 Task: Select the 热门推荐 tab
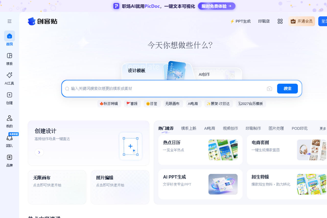pyautogui.click(x=166, y=128)
